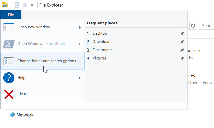Click the Network globe icon

[x=12, y=115]
